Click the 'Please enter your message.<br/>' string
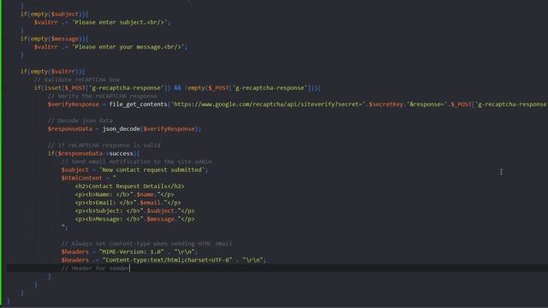 [x=128, y=47]
